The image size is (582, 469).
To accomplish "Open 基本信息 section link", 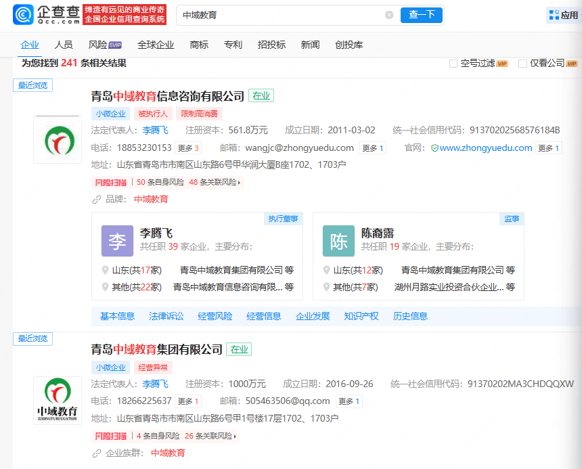I will (x=117, y=316).
